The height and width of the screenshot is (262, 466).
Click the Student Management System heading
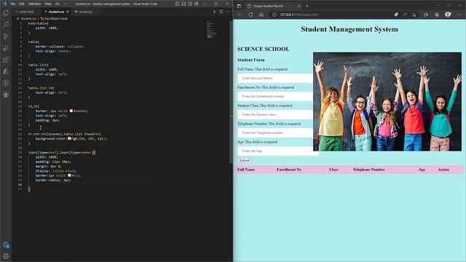pyautogui.click(x=349, y=29)
